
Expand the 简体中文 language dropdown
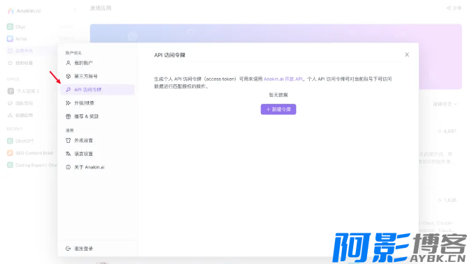(x=445, y=104)
